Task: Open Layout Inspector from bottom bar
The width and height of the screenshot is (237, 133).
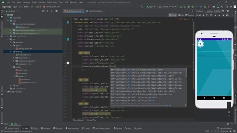Action: pyautogui.click(x=225, y=128)
